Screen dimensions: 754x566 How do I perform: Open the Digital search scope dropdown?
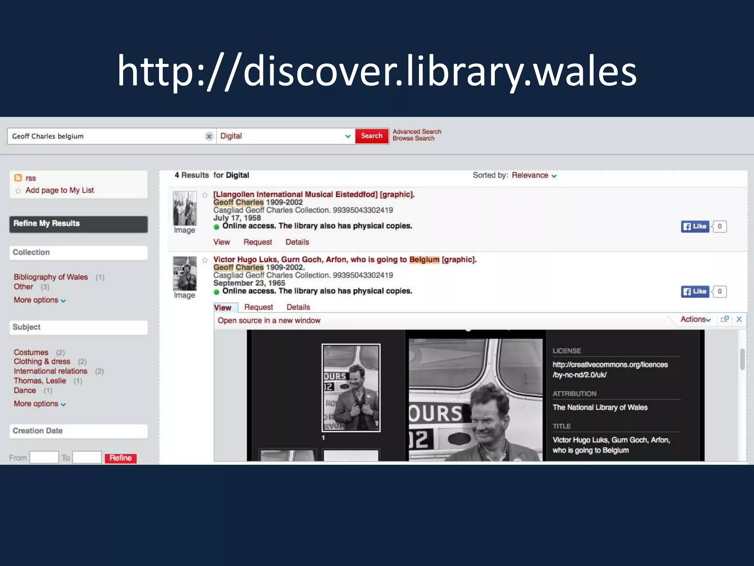[286, 136]
